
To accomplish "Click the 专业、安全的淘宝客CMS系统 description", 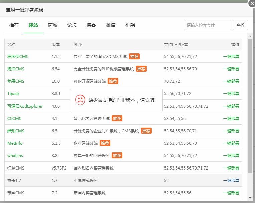I will tap(100, 57).
